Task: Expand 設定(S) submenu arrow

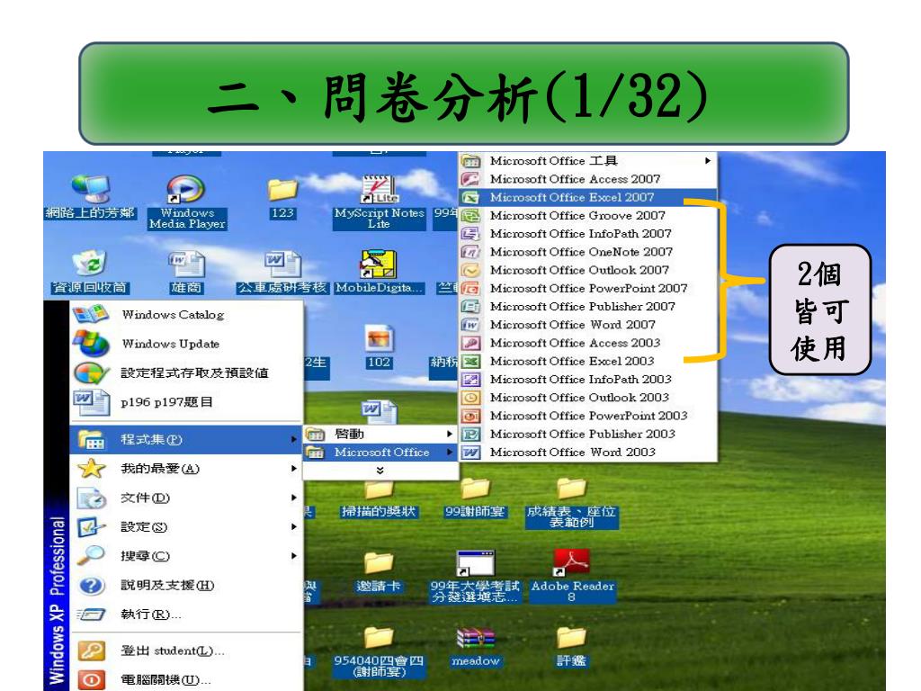Action: tap(294, 527)
